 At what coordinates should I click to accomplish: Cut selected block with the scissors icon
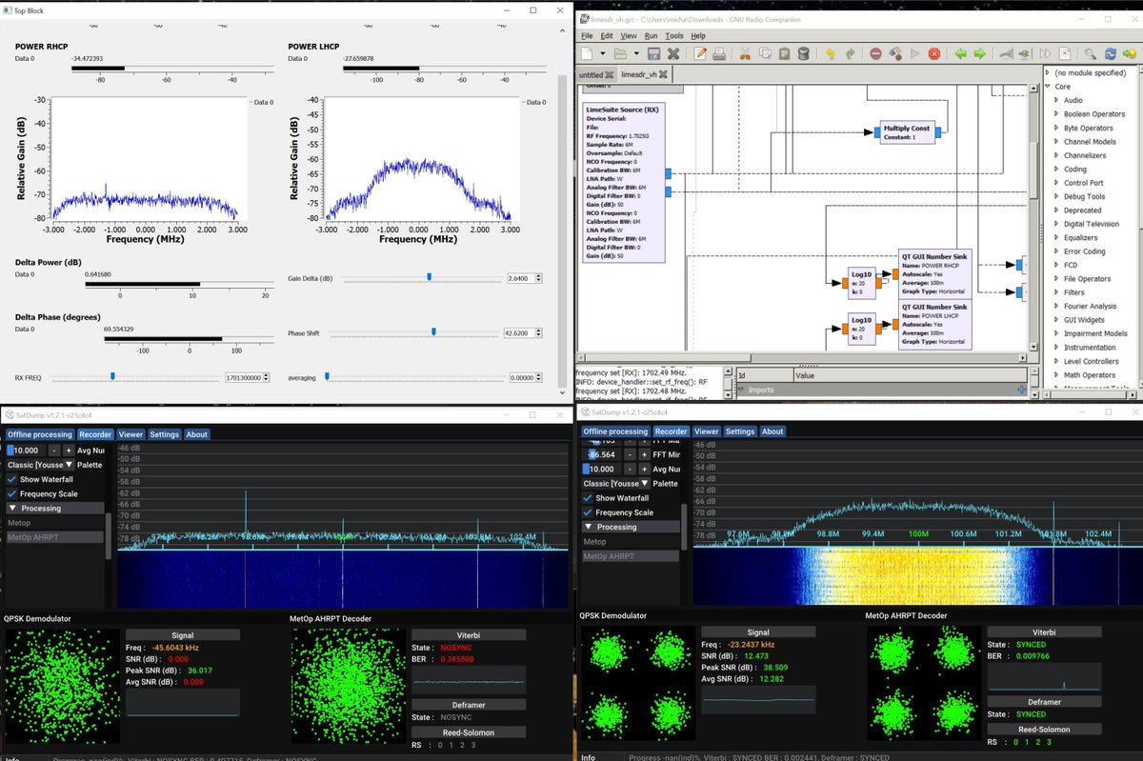746,54
